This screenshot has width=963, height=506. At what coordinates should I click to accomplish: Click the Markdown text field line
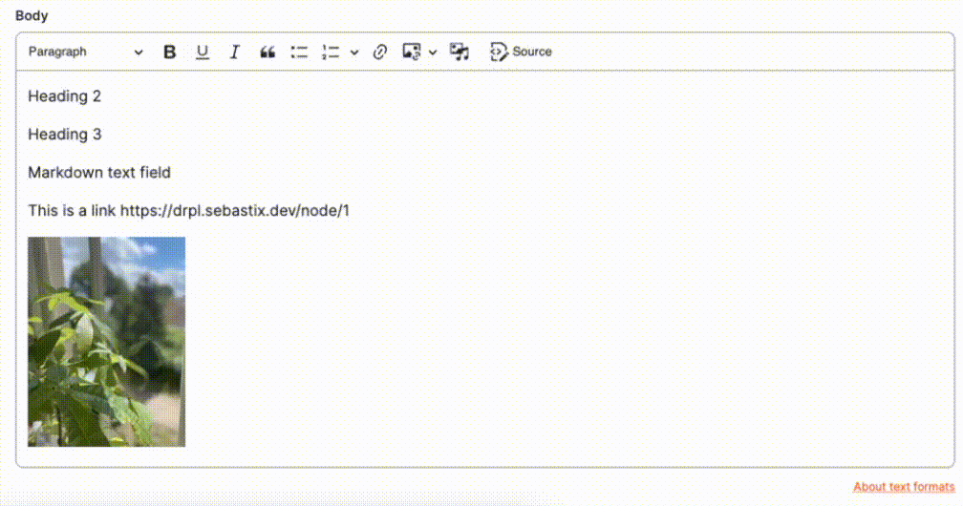[99, 173]
